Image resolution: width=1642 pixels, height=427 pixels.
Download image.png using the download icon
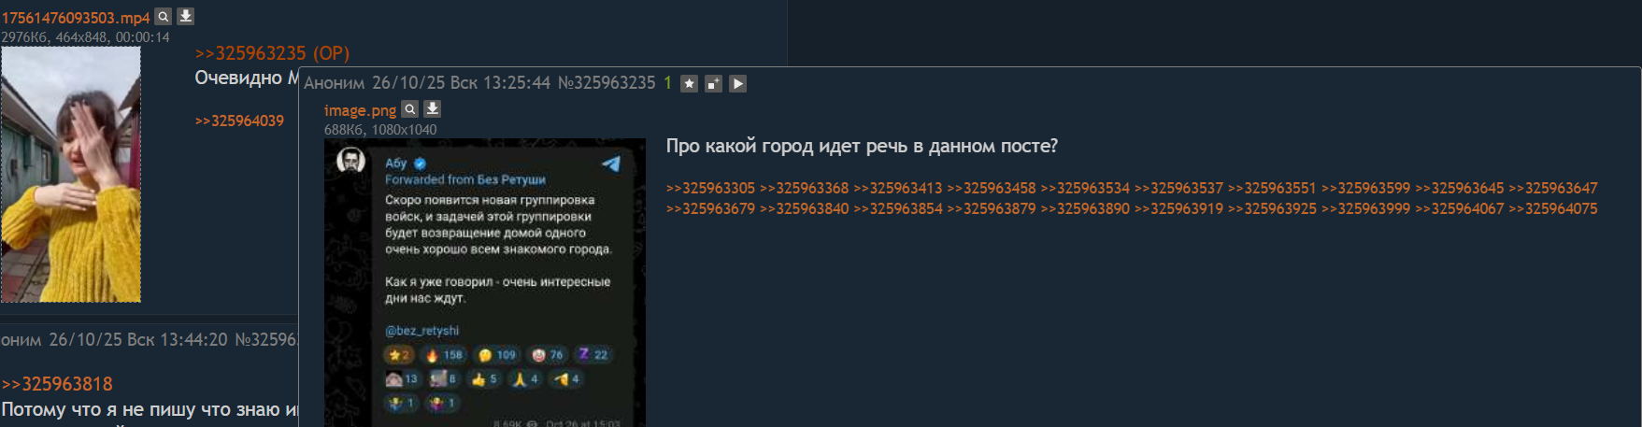(432, 108)
